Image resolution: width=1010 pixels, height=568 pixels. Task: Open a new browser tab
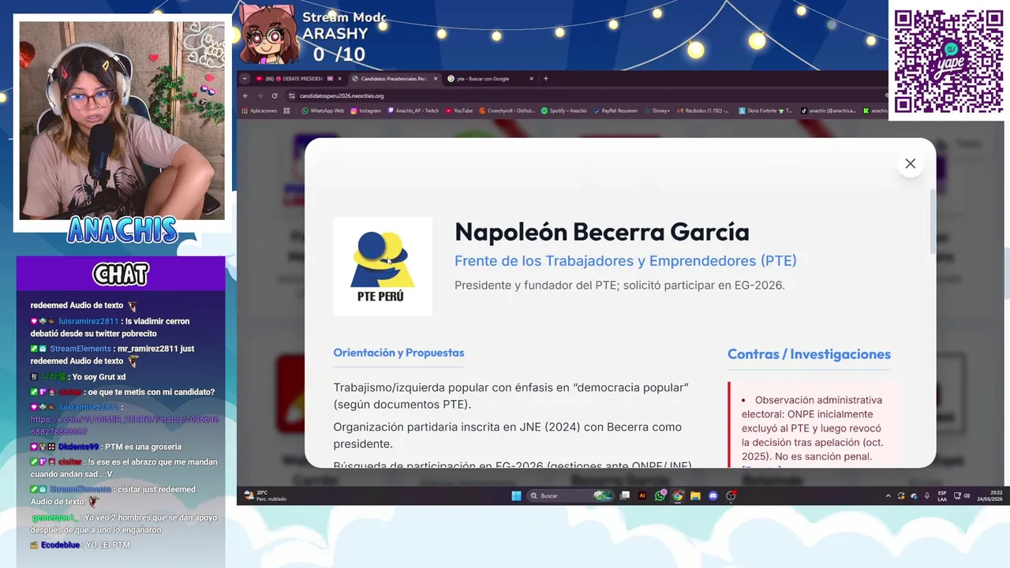pos(545,79)
